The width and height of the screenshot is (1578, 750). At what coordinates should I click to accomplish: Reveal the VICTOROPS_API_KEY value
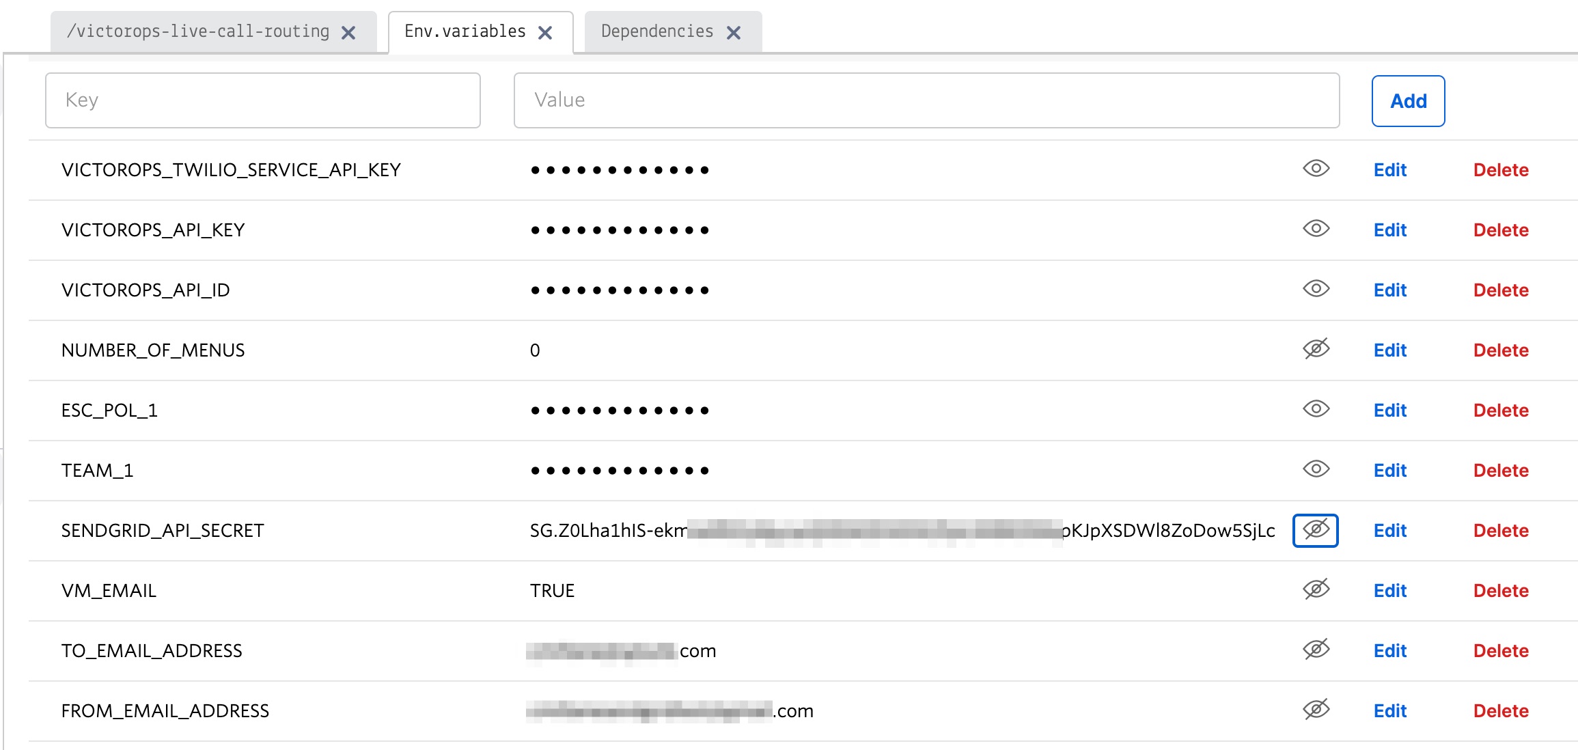click(x=1315, y=230)
